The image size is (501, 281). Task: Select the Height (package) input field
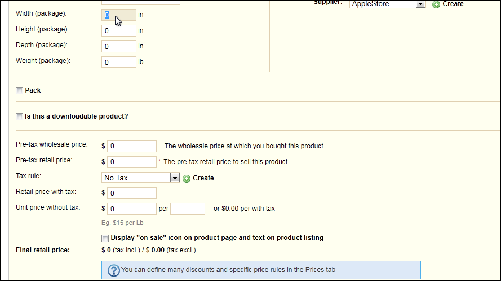(x=119, y=30)
